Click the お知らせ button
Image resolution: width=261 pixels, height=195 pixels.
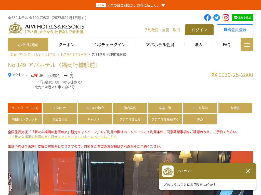(60, 108)
